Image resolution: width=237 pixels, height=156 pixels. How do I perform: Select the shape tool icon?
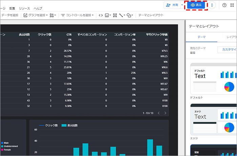point(129,15)
